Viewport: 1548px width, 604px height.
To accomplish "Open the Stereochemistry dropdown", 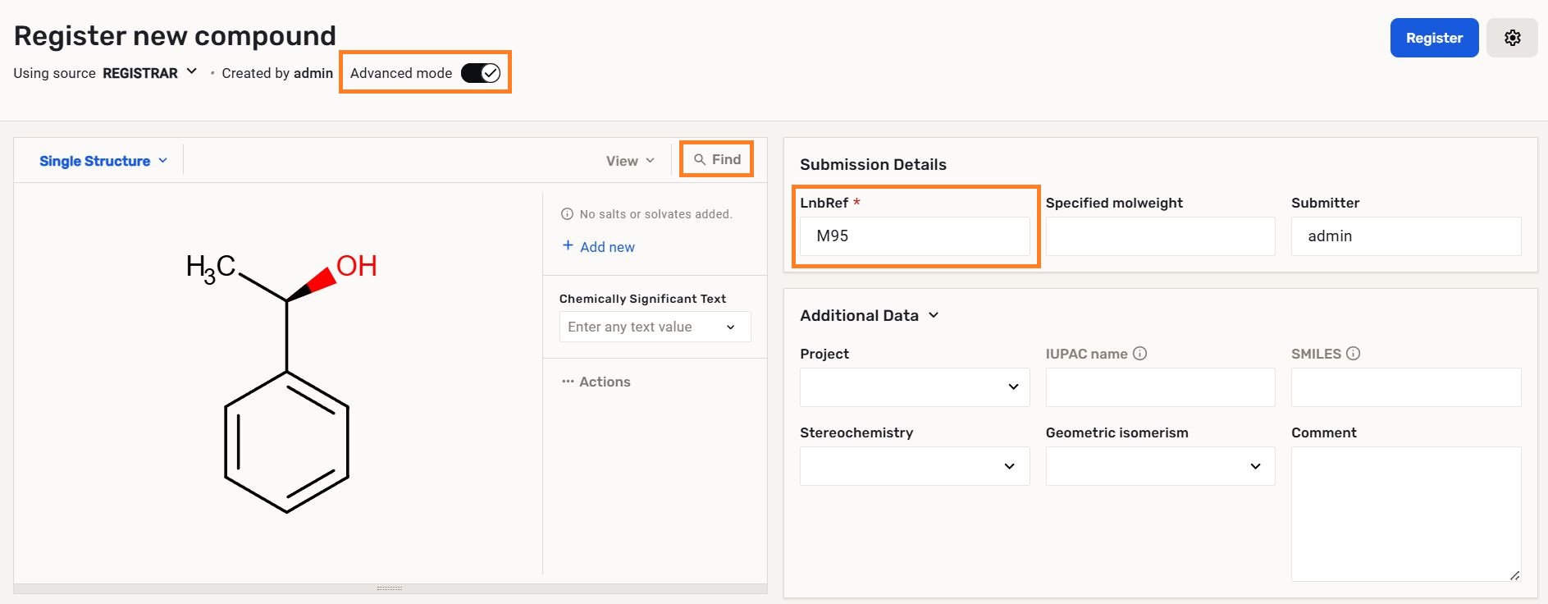I will 914,466.
